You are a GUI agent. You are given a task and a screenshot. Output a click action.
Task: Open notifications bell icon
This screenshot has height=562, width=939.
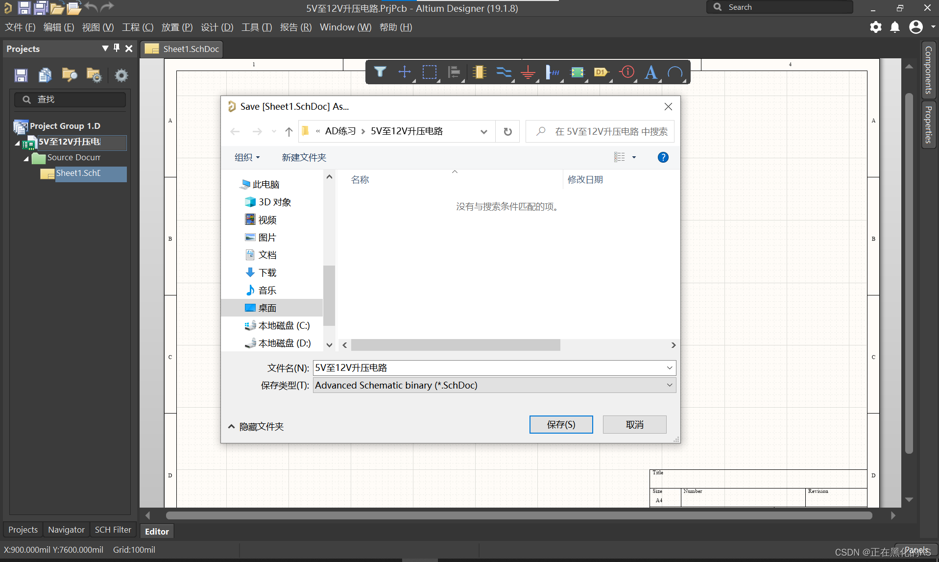[895, 27]
